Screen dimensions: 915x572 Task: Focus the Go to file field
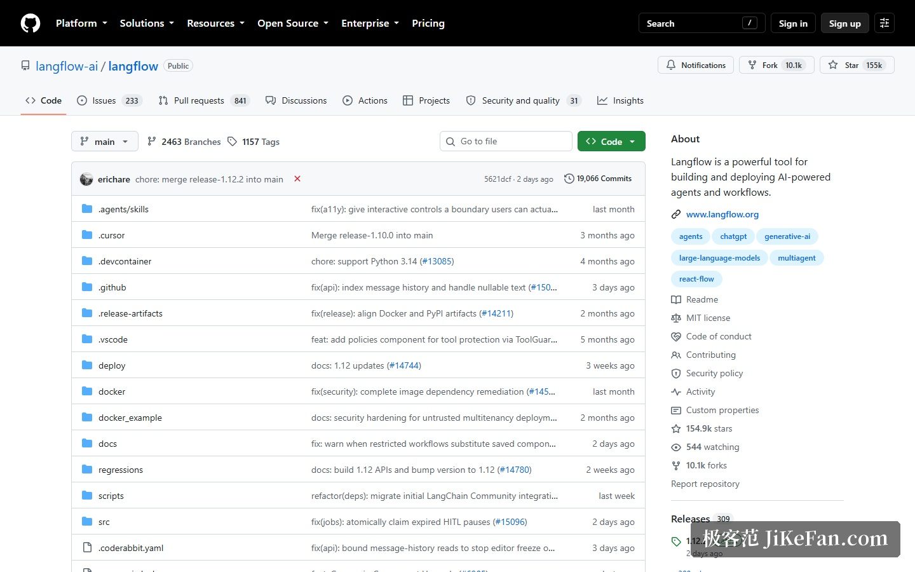point(506,141)
